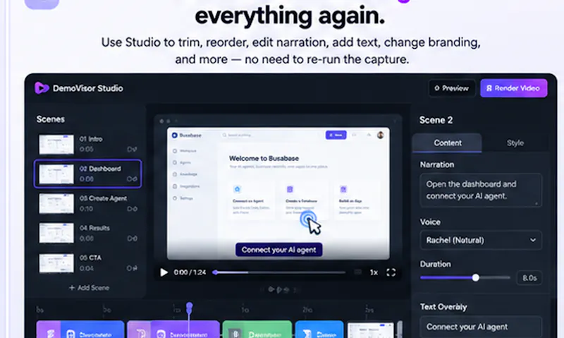Open thumbnail of the 05 CTA scene

56,263
